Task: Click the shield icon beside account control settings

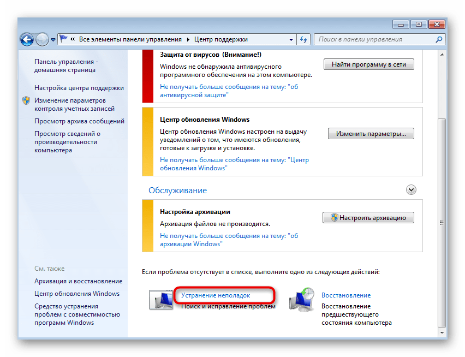Action: (26, 101)
